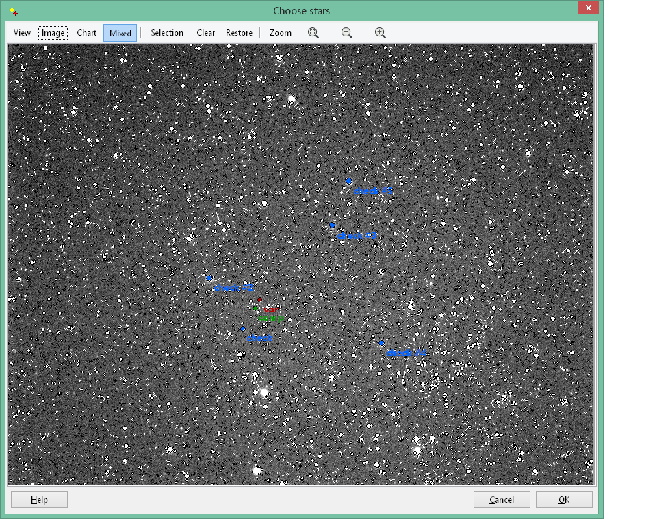Open the View menu
657x519 pixels.
pyautogui.click(x=22, y=33)
